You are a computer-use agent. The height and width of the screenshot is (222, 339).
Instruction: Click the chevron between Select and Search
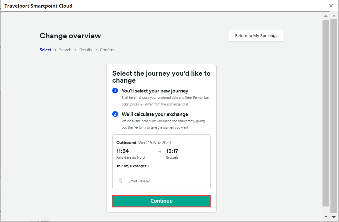pos(55,50)
